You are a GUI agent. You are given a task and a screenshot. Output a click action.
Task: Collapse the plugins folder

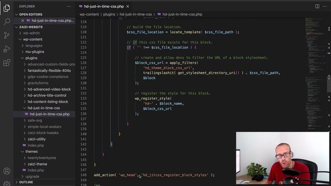point(31,58)
